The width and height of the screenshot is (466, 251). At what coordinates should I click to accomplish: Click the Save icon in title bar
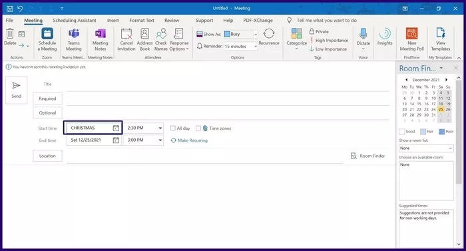pyautogui.click(x=9, y=9)
